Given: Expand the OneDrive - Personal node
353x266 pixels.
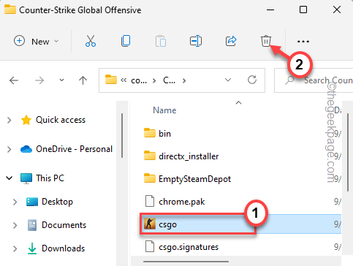Looking at the screenshot, I should pos(10,149).
